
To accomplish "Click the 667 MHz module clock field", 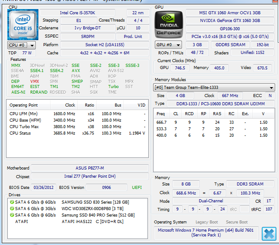I will [x=230, y=96].
